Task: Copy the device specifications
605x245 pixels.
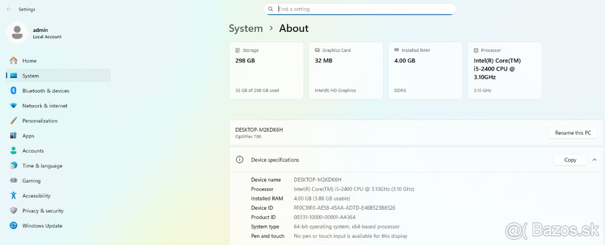Action: [570, 160]
